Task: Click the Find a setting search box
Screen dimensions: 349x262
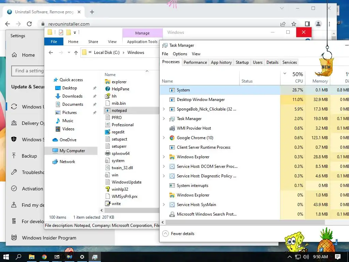Action: tap(28, 71)
